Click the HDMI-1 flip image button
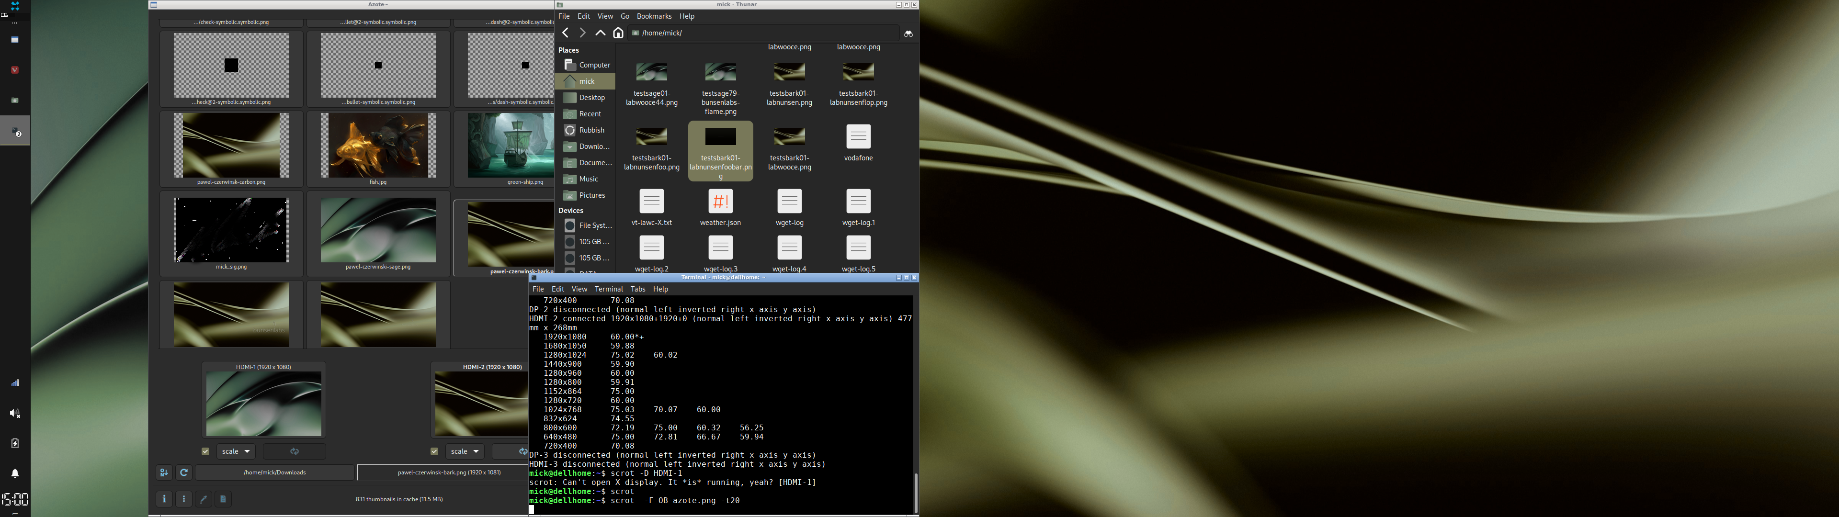 [294, 451]
